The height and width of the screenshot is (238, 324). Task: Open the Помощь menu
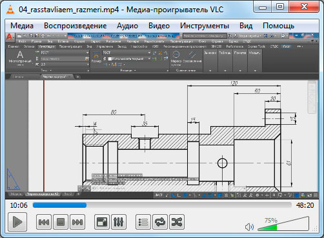278,26
